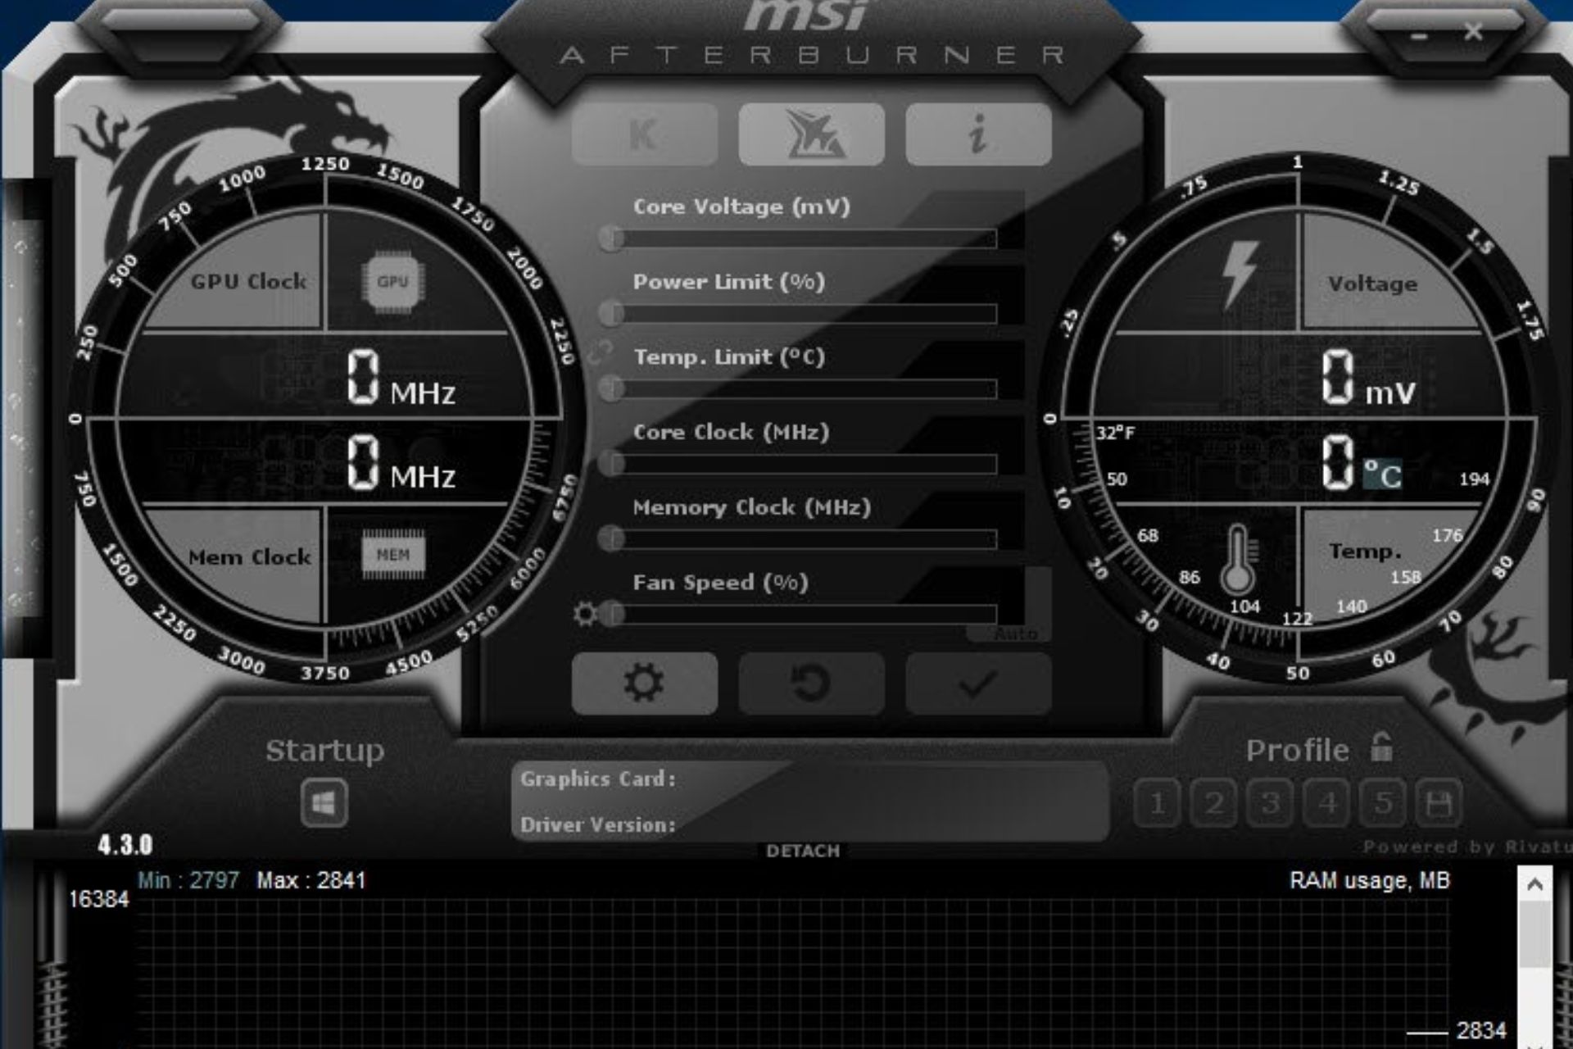Unlock profiles with the padlock icon

(x=1381, y=747)
